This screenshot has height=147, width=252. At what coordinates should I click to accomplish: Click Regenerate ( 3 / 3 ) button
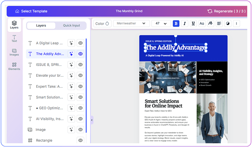(x=226, y=11)
